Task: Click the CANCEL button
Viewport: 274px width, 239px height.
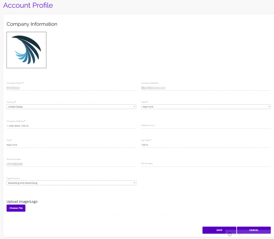Action: [x=254, y=230]
